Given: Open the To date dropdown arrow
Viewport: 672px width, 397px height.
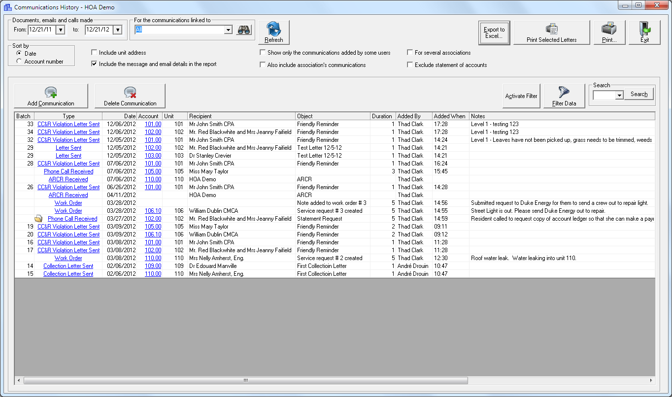Looking at the screenshot, I should tap(117, 30).
